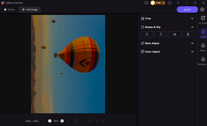207x126 pixels.
Task: Open settings with the gear icon
Action: pyautogui.click(x=202, y=10)
